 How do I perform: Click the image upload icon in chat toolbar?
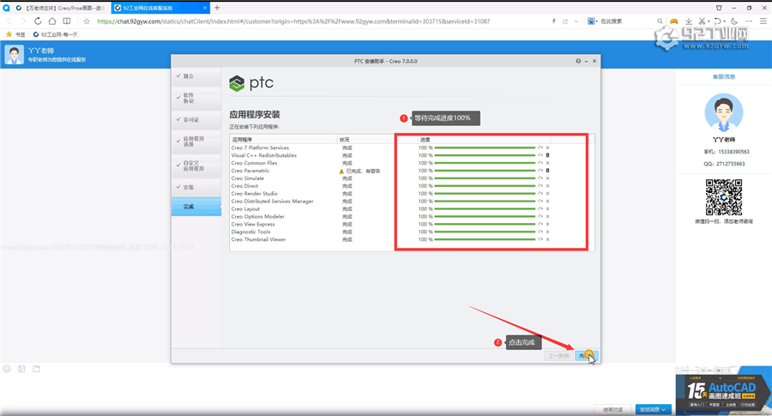pos(21,369)
